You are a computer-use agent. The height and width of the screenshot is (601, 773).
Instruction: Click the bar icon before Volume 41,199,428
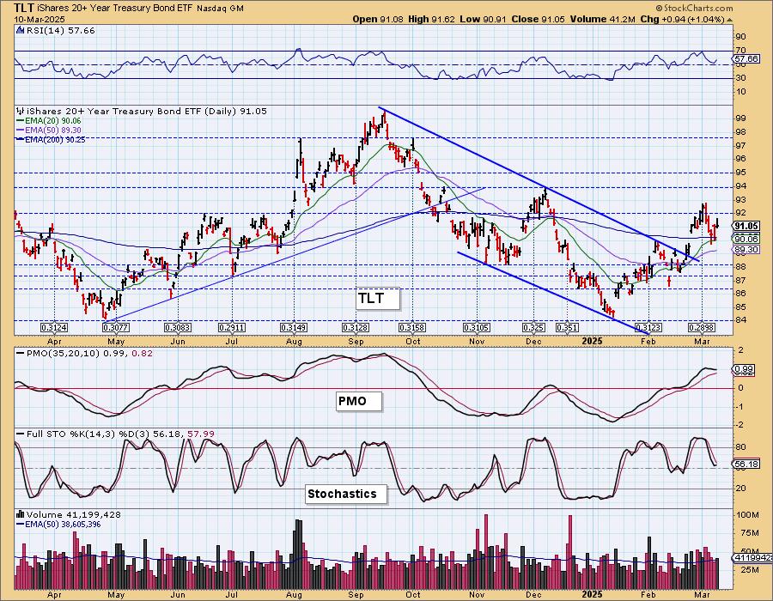[x=21, y=514]
